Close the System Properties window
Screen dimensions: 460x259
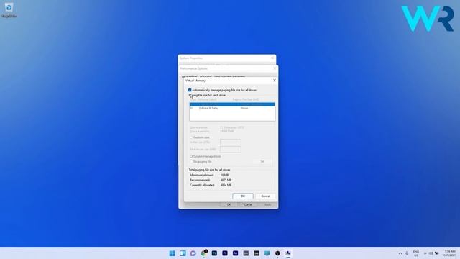pyautogui.click(x=272, y=58)
